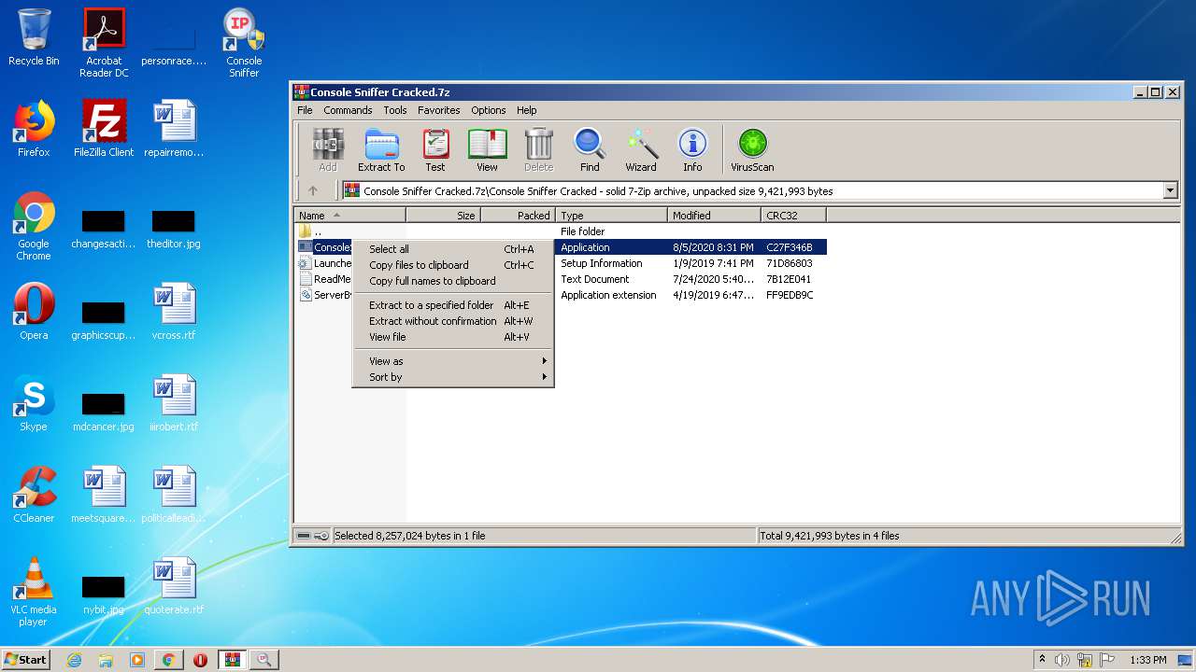This screenshot has width=1196, height=672.
Task: Click the Delete trash icon
Action: pos(538,150)
